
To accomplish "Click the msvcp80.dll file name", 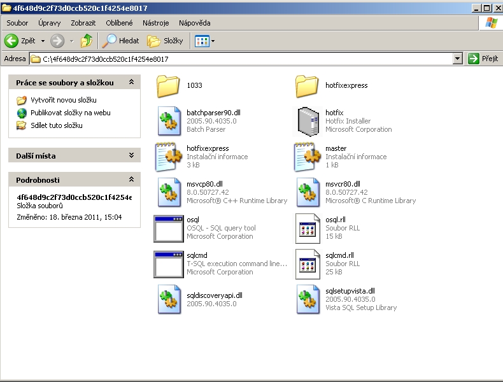I will (204, 184).
